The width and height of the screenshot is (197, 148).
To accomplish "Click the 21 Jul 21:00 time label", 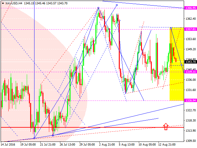I will (x=48, y=145).
